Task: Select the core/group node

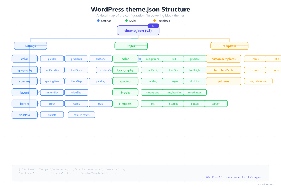Action: (153, 93)
